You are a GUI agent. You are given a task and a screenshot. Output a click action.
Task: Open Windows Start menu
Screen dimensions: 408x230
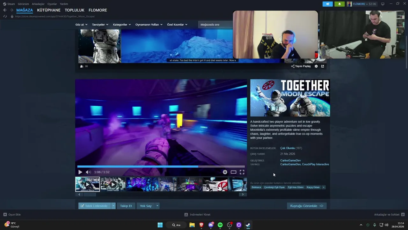coord(160,225)
